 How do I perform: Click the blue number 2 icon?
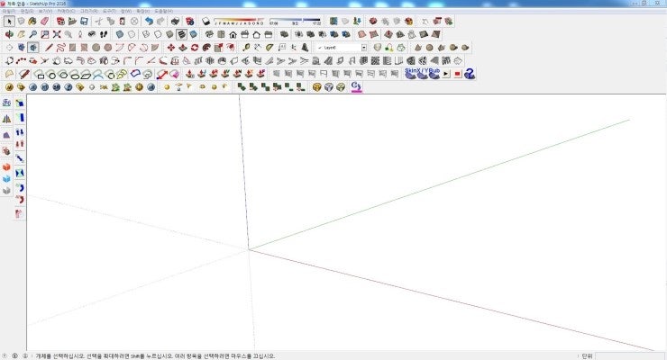[470, 74]
